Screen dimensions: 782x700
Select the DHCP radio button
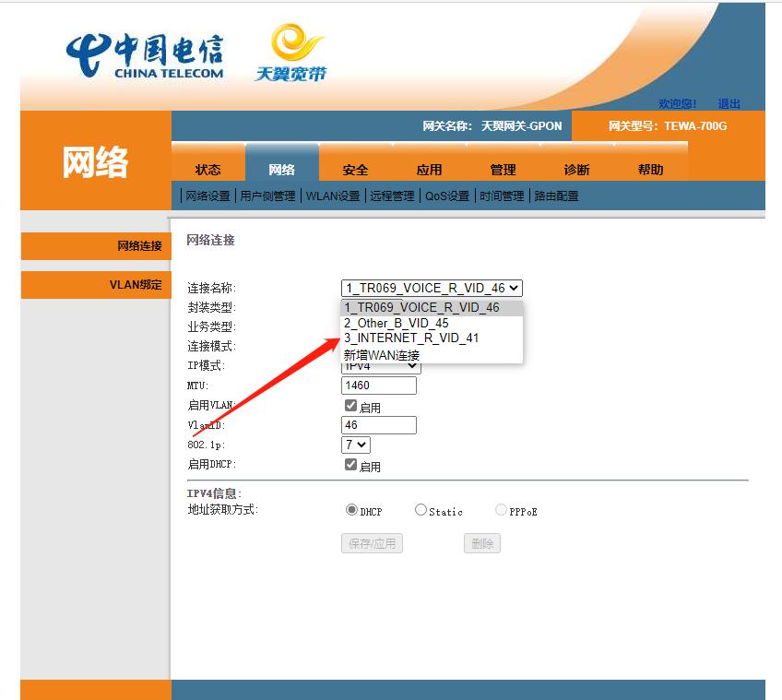point(352,508)
